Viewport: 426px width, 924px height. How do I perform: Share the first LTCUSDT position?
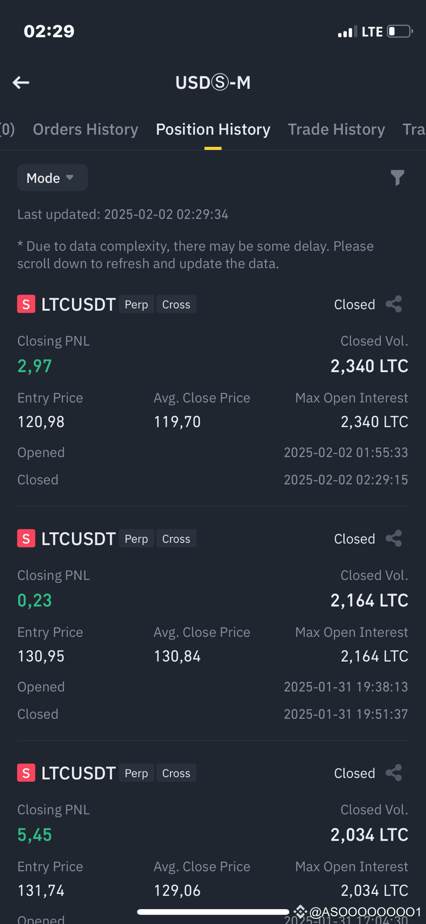click(394, 304)
